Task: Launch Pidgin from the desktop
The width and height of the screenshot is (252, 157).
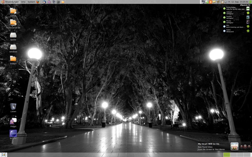Action: point(13,121)
